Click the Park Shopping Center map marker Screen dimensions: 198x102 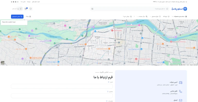tap(141, 49)
